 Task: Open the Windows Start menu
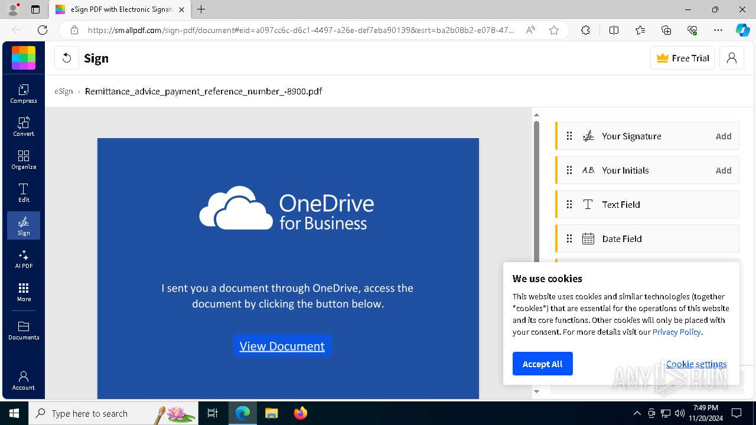pyautogui.click(x=14, y=413)
